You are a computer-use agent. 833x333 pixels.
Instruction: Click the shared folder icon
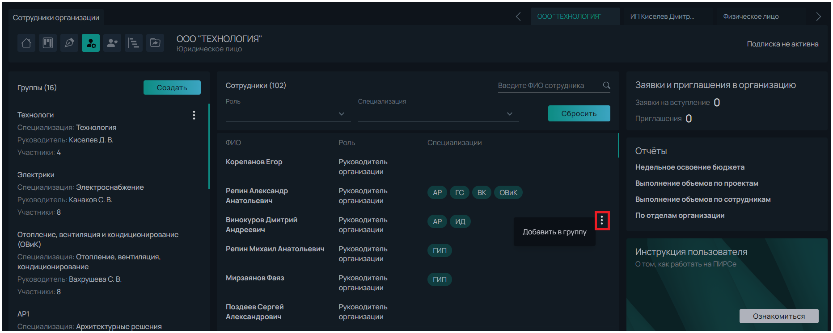pos(155,43)
